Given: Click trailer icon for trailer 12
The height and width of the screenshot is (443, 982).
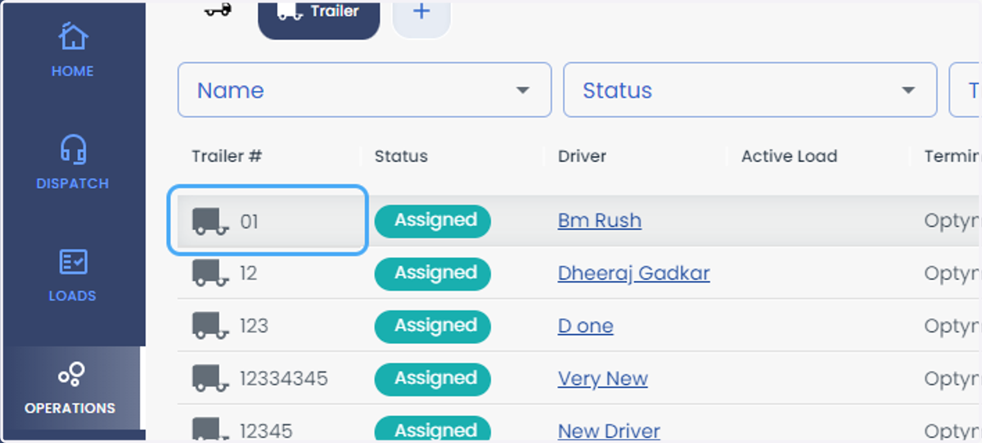Looking at the screenshot, I should click(210, 273).
